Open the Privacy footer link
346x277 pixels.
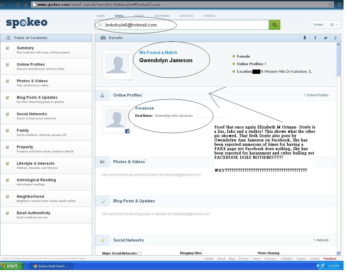point(244,259)
